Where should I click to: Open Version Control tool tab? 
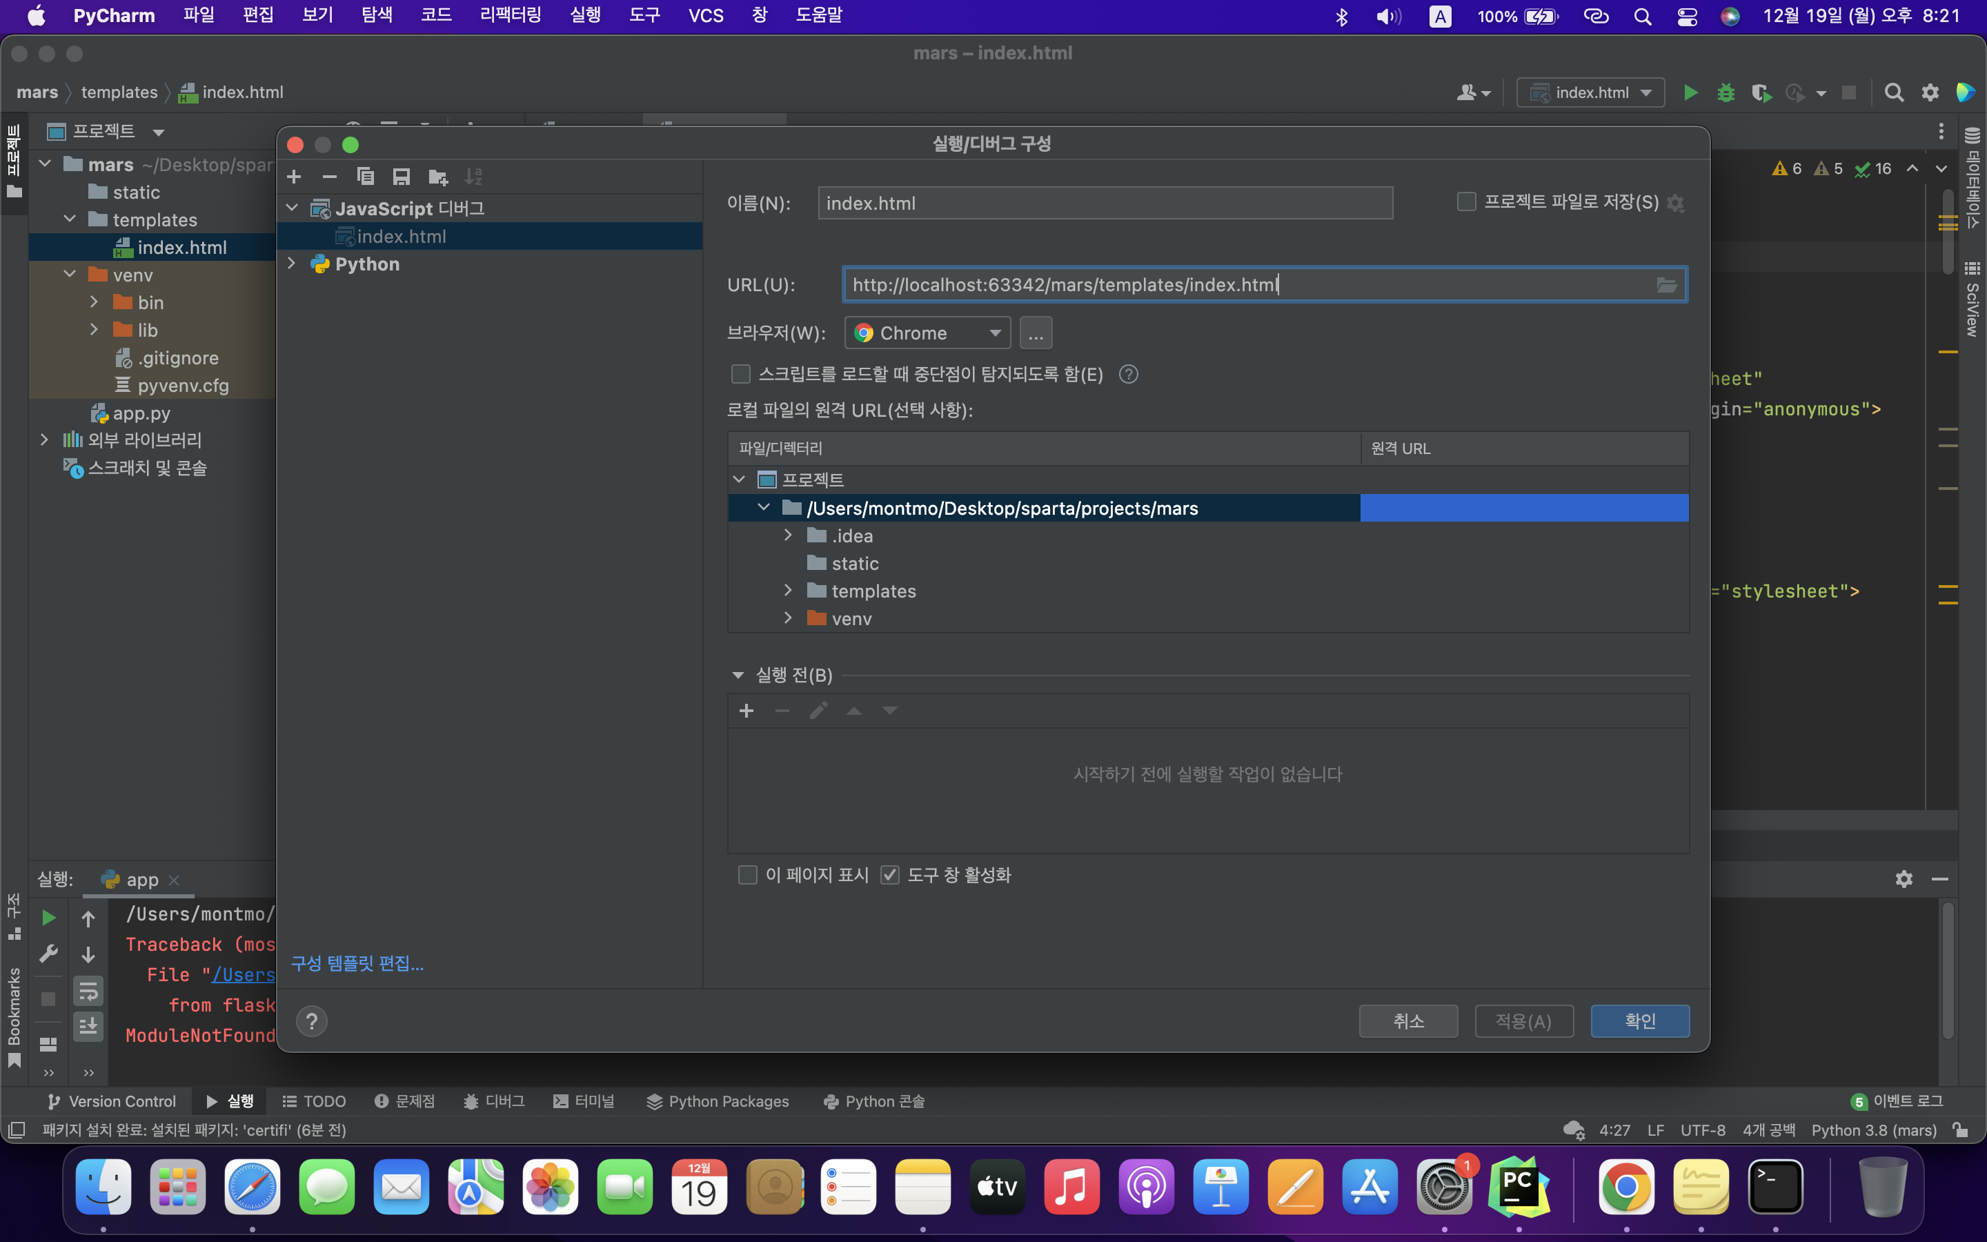pos(112,1101)
